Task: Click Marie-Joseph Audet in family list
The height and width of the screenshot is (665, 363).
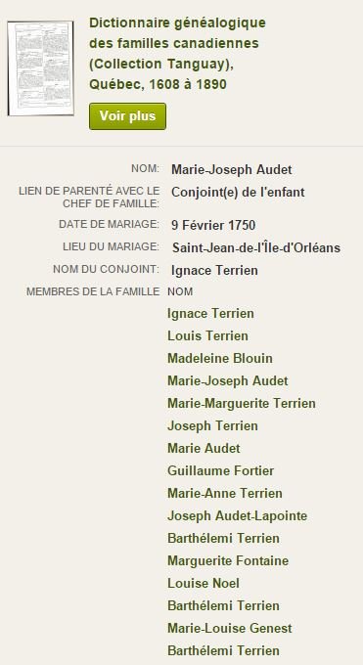Action: (x=228, y=380)
